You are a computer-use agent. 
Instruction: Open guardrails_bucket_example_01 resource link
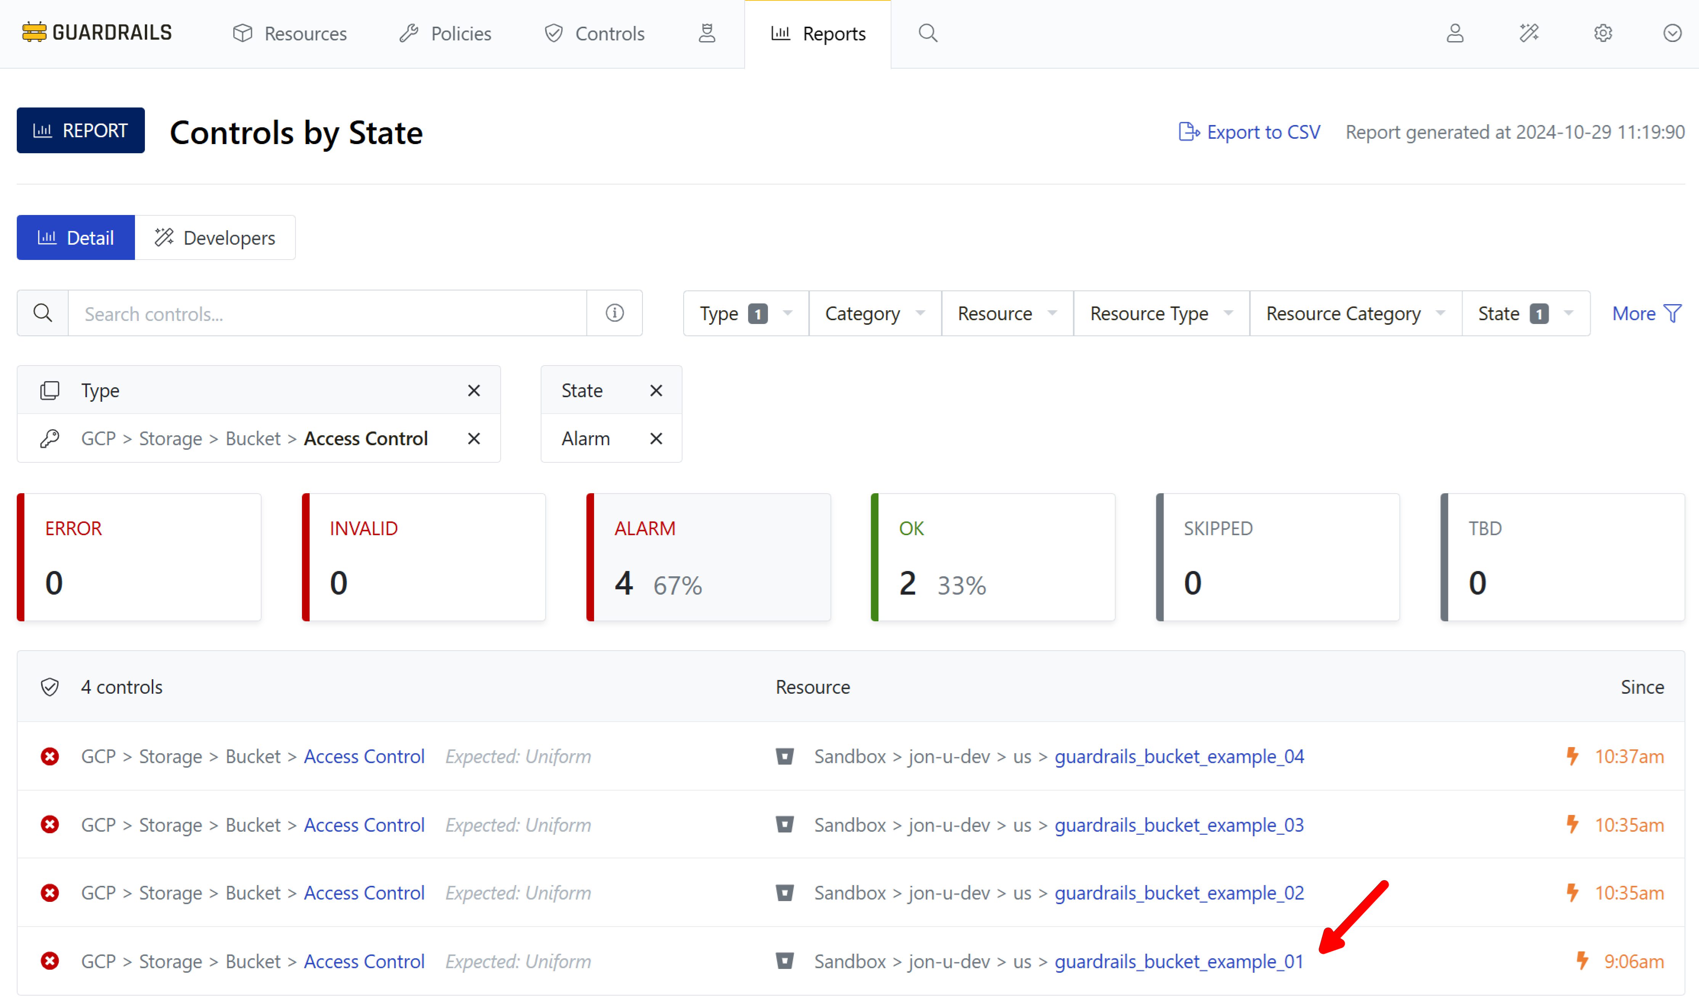pos(1179,961)
